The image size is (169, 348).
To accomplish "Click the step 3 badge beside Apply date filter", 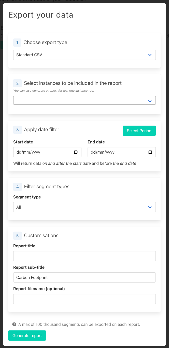I will [17, 130].
